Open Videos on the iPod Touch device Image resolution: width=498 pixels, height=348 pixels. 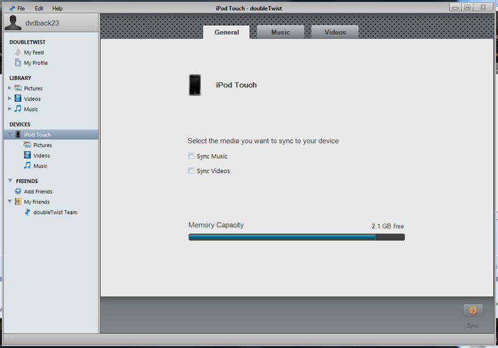42,156
